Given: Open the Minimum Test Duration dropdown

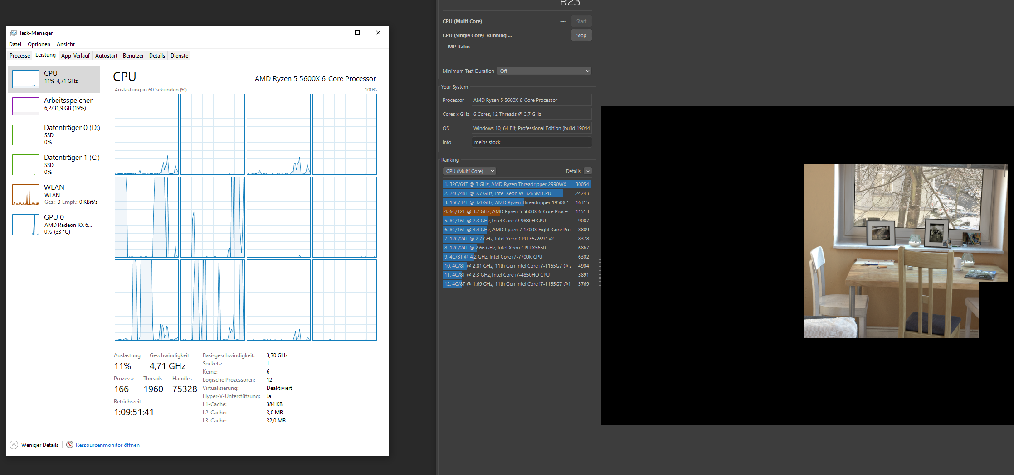Looking at the screenshot, I should click(544, 71).
